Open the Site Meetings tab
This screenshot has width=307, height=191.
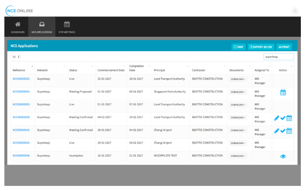(x=67, y=27)
